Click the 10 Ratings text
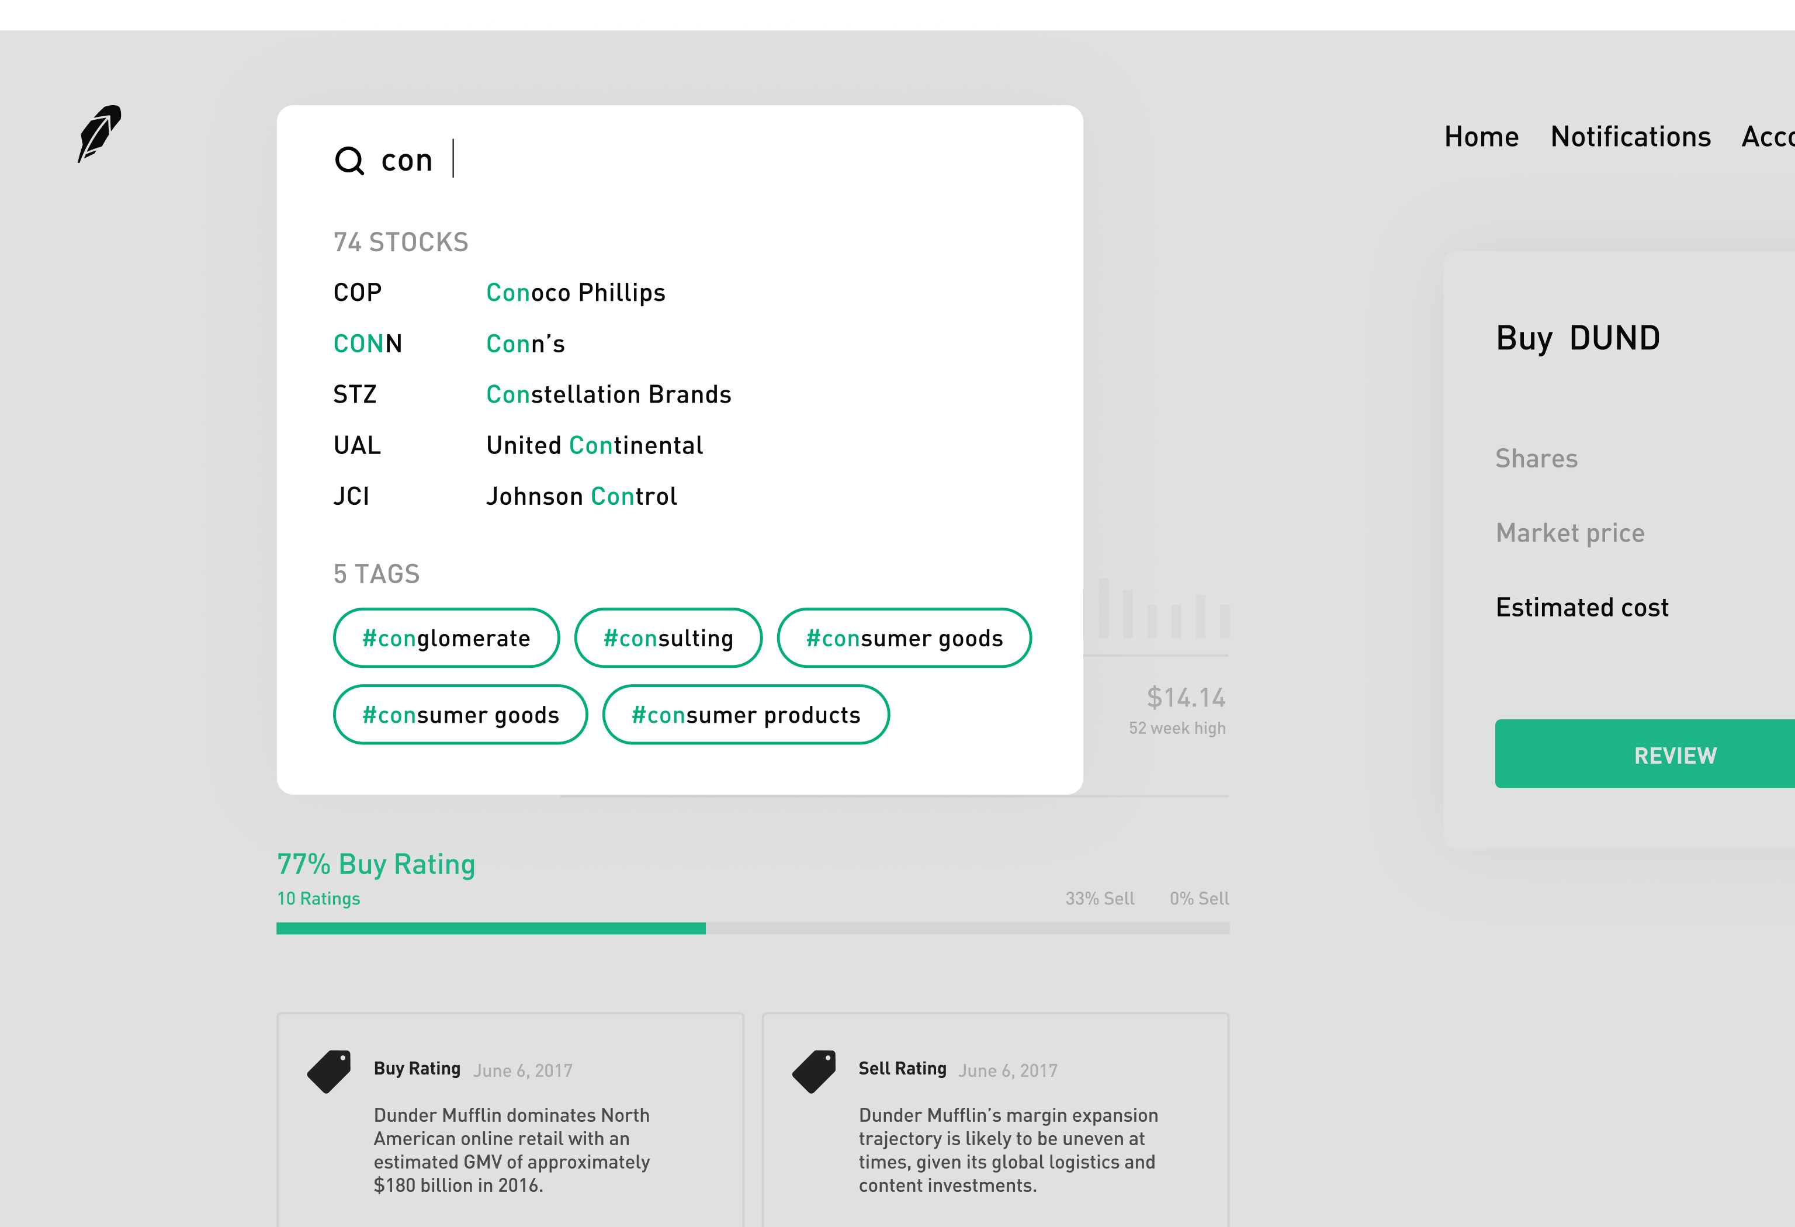 tap(318, 899)
